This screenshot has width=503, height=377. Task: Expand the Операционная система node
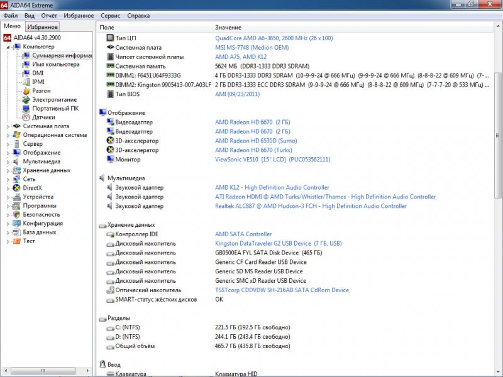8,135
